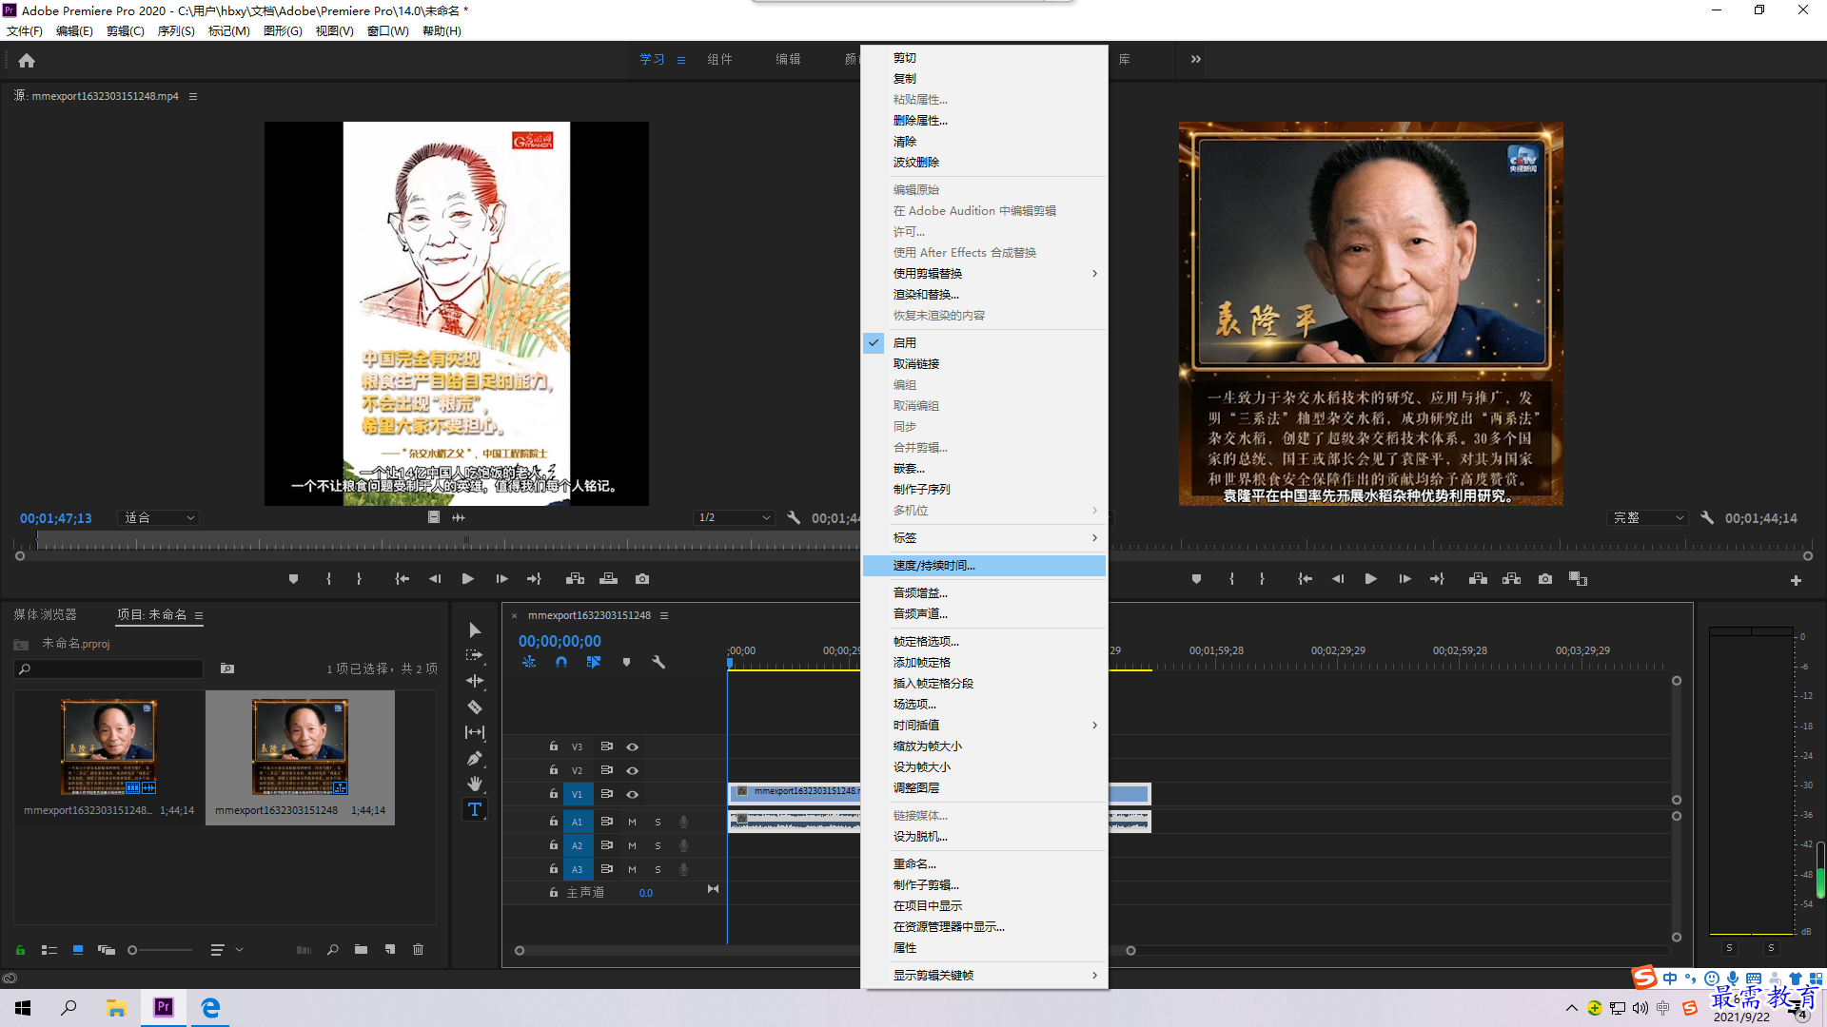The image size is (1827, 1027).
Task: Open program playback resolution 完整 dropdown
Action: (x=1647, y=517)
